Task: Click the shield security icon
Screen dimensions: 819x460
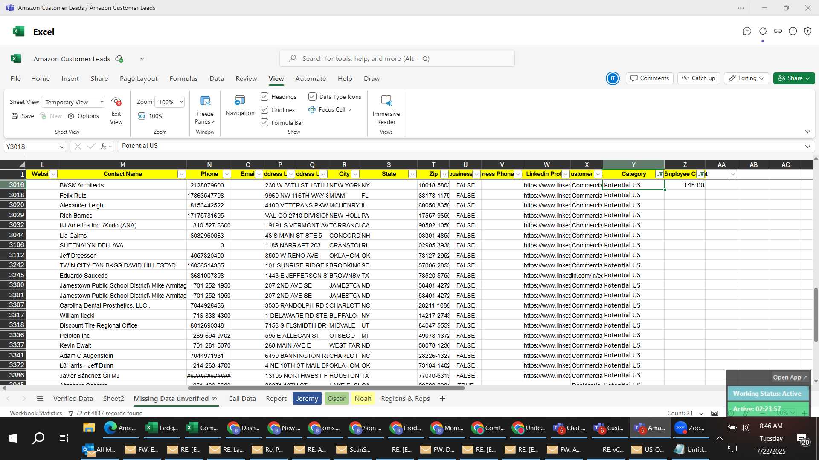Action: coord(807,31)
